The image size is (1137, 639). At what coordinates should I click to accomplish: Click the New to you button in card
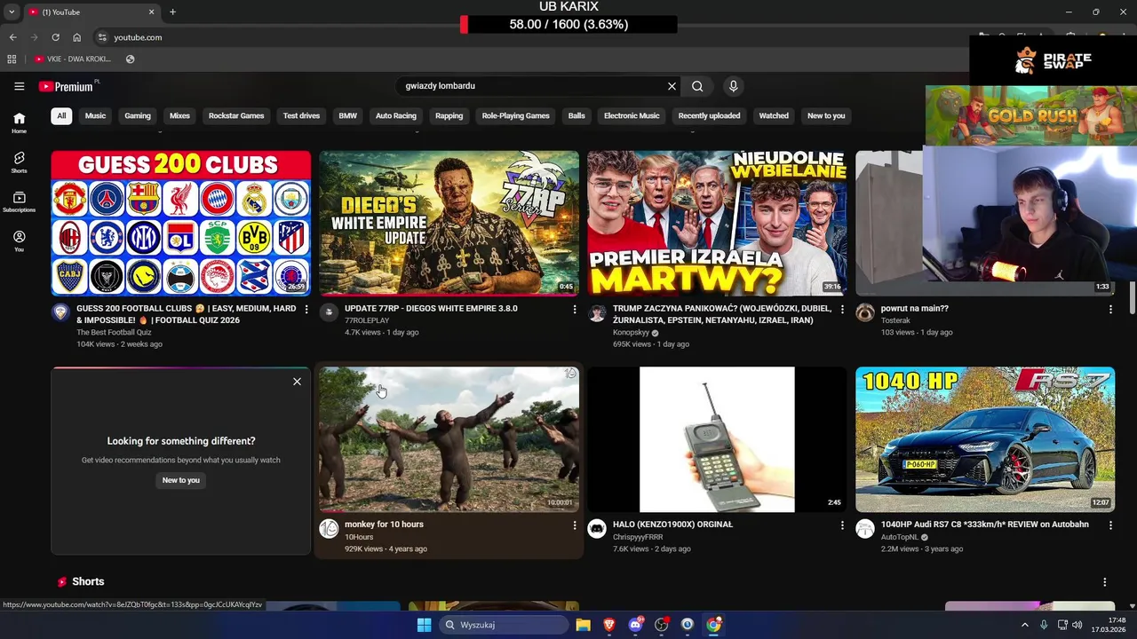[181, 480]
